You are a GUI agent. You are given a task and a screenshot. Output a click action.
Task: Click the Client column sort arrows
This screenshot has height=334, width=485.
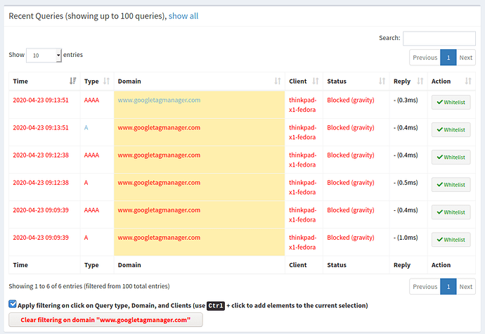coord(316,82)
